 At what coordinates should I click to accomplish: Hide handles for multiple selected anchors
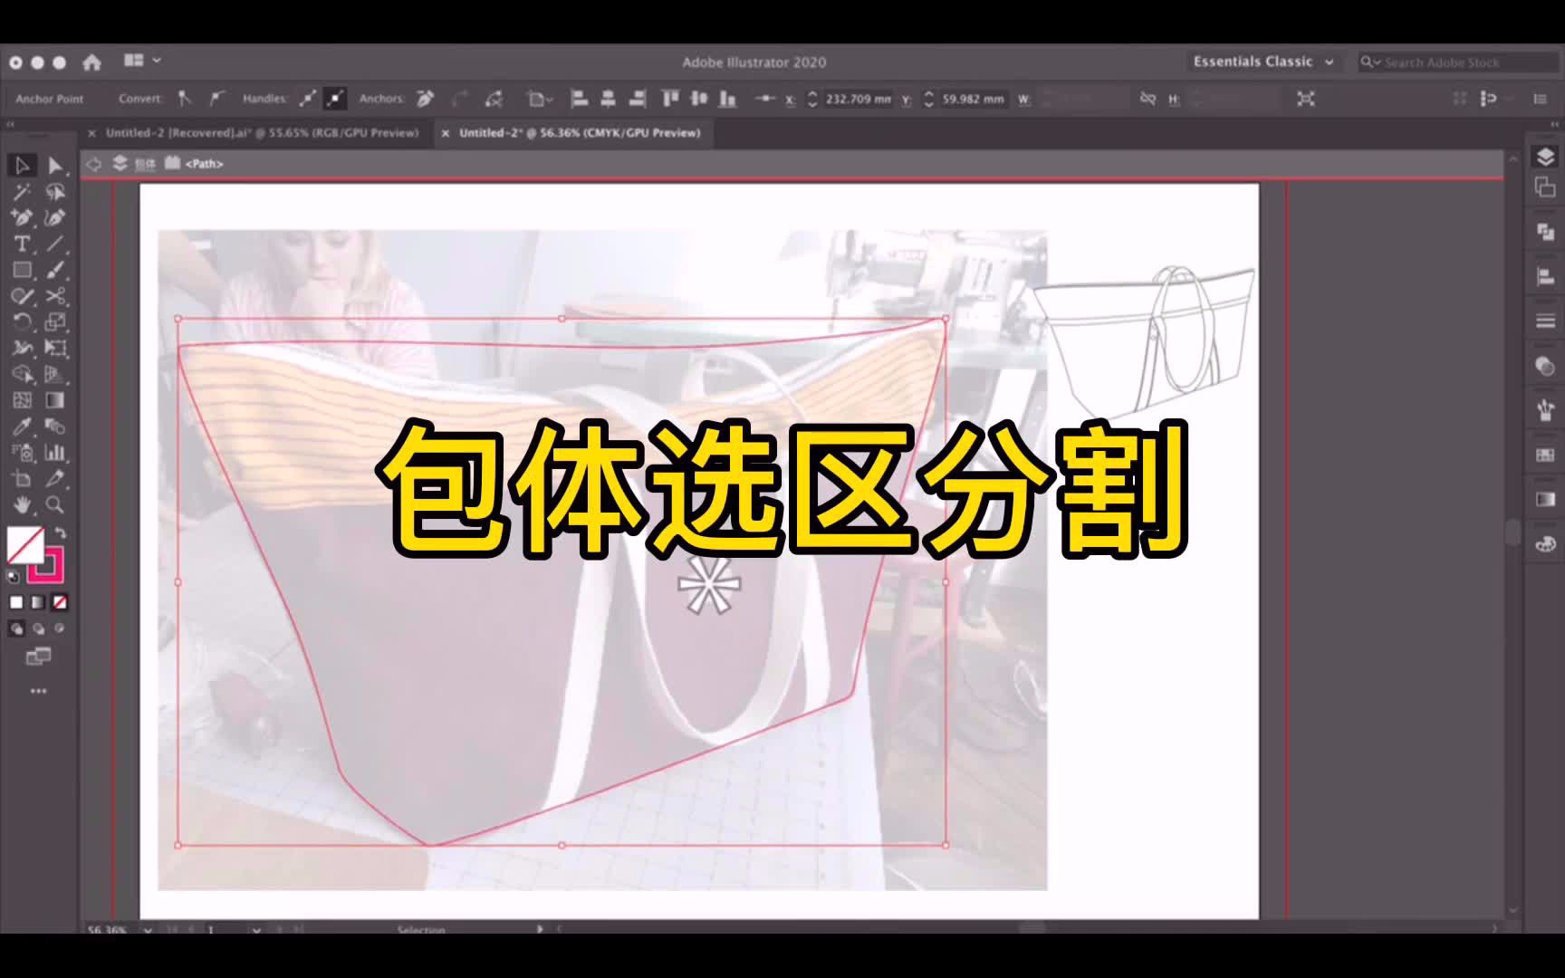click(335, 99)
